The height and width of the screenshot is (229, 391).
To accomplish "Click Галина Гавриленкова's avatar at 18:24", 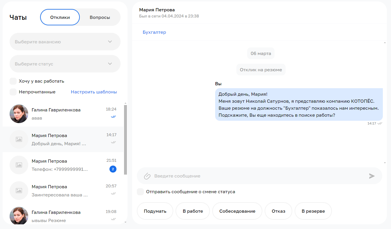I will 19,114.
